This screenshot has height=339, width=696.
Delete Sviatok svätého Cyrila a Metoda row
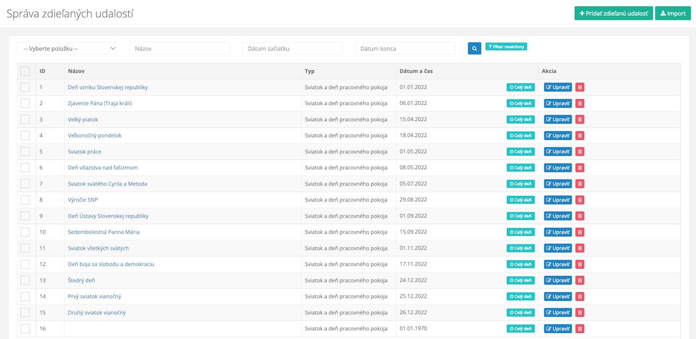pyautogui.click(x=580, y=184)
